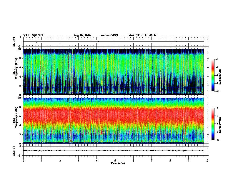Click the ch.1 spectrogram upper colorbar
Viewport: 233px width, 180px height.
[213, 75]
